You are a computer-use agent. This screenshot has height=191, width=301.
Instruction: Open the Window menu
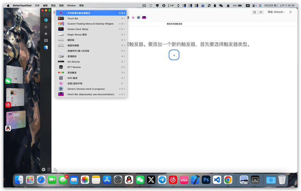[71, 6]
